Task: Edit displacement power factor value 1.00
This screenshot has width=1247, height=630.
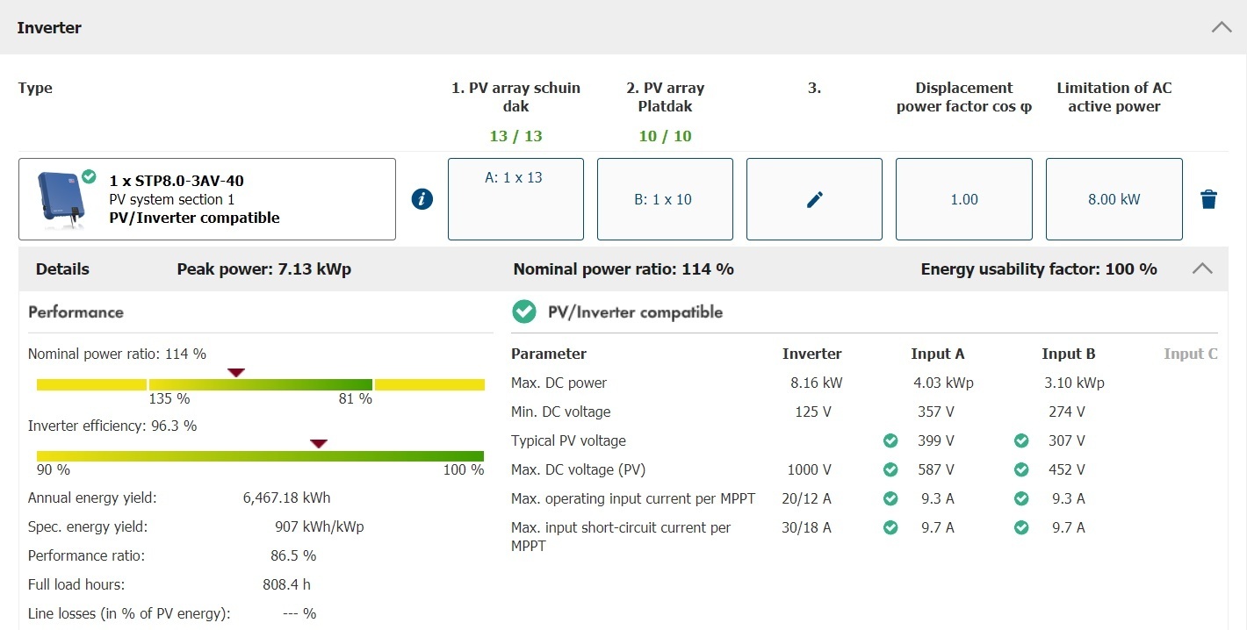Action: click(x=963, y=199)
